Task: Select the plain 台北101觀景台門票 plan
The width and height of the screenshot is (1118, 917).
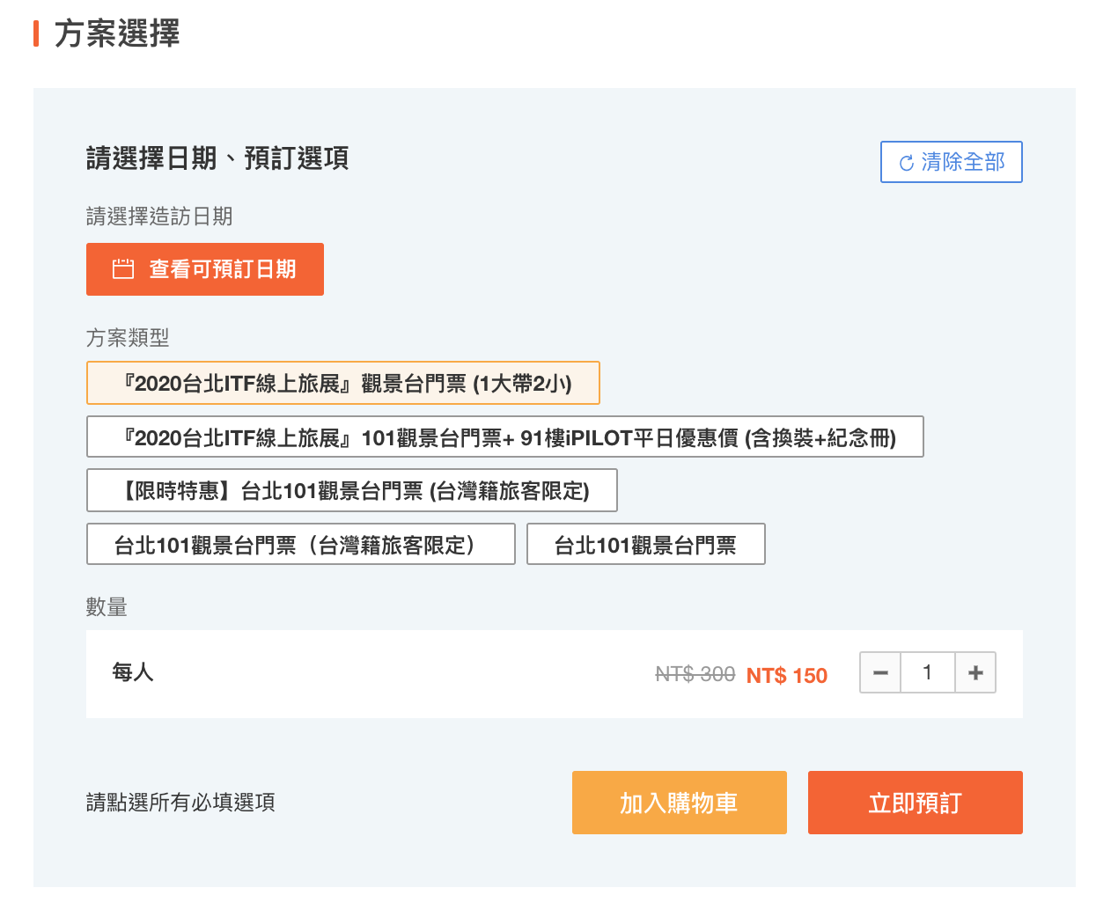Action: [646, 544]
